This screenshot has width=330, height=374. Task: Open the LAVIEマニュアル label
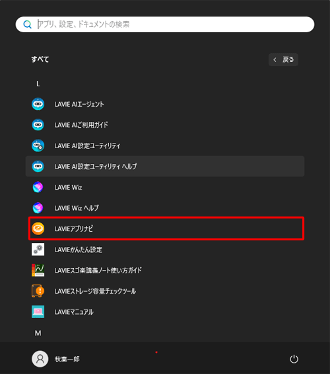[74, 312]
